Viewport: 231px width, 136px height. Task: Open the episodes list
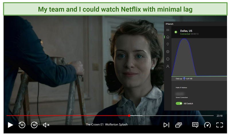179,125
